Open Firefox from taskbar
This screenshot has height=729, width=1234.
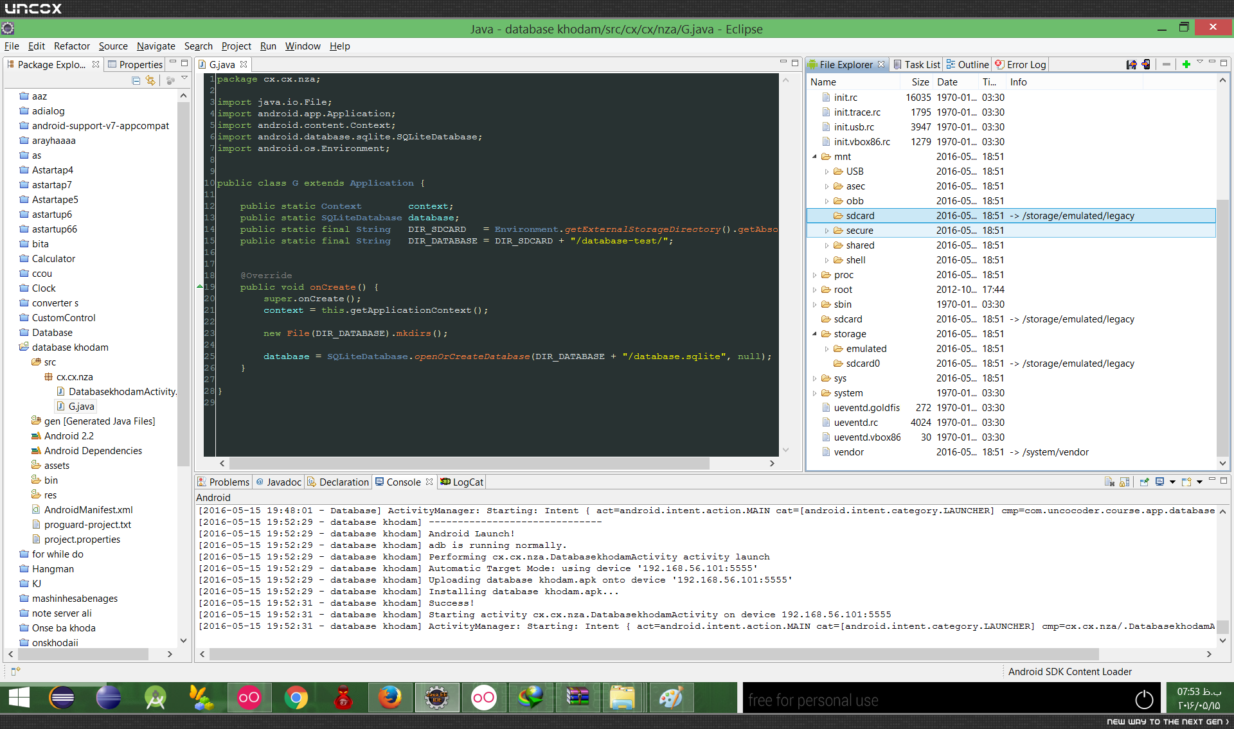(389, 698)
